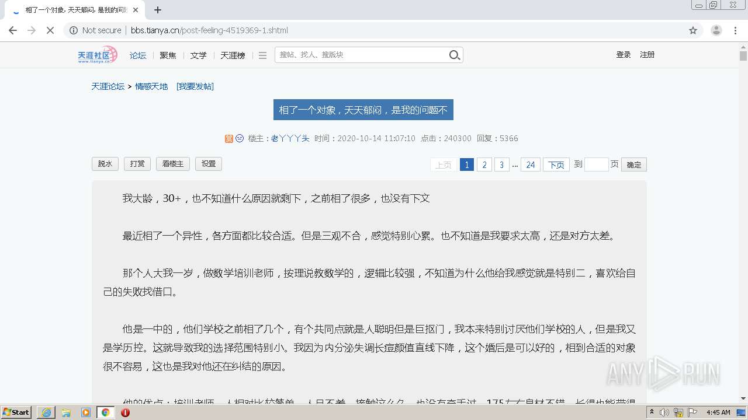Open media player from taskbar
748x420 pixels.
[x=86, y=412]
